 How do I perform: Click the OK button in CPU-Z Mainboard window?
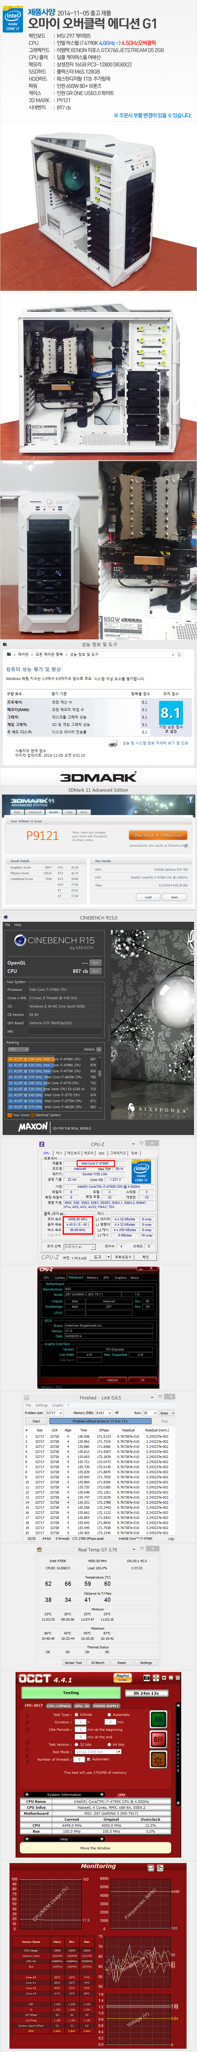pyautogui.click(x=143, y=1380)
